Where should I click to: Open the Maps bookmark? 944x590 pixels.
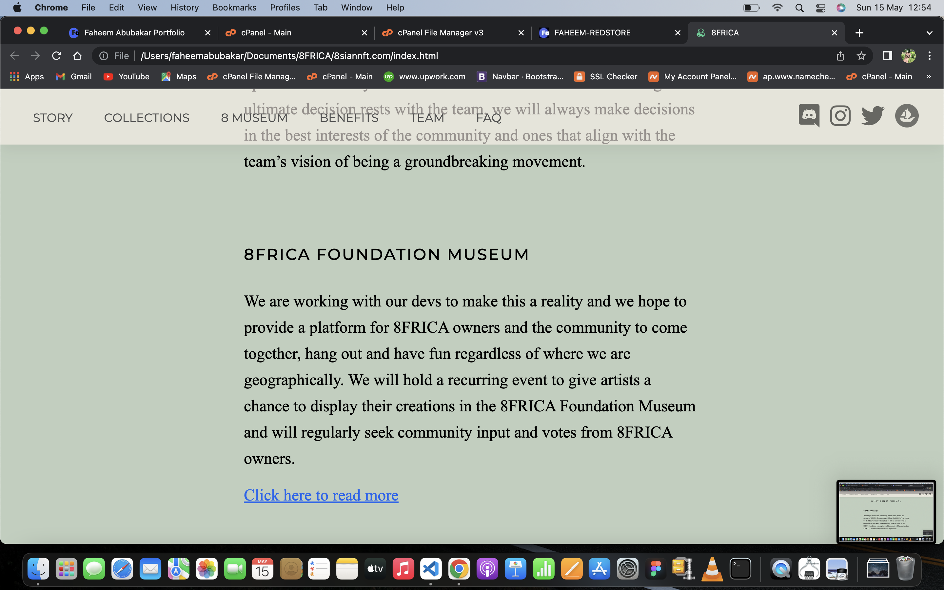(179, 76)
